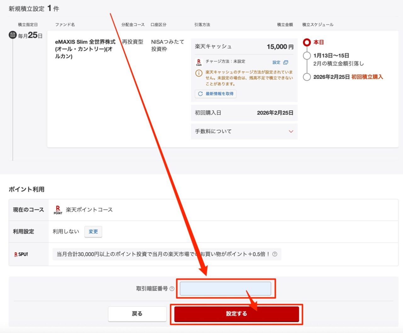Open the 設定 link for charge method

tap(276, 62)
